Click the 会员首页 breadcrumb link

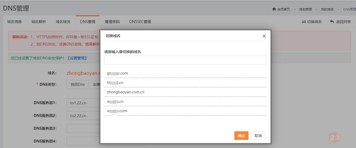(x=284, y=9)
